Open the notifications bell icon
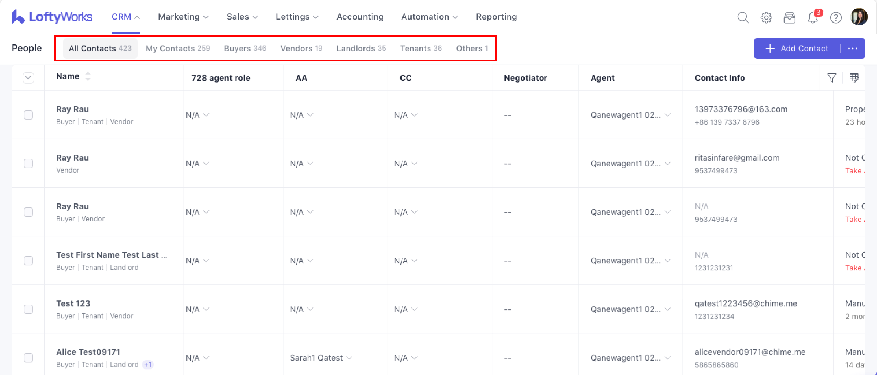The width and height of the screenshot is (877, 375). click(813, 17)
